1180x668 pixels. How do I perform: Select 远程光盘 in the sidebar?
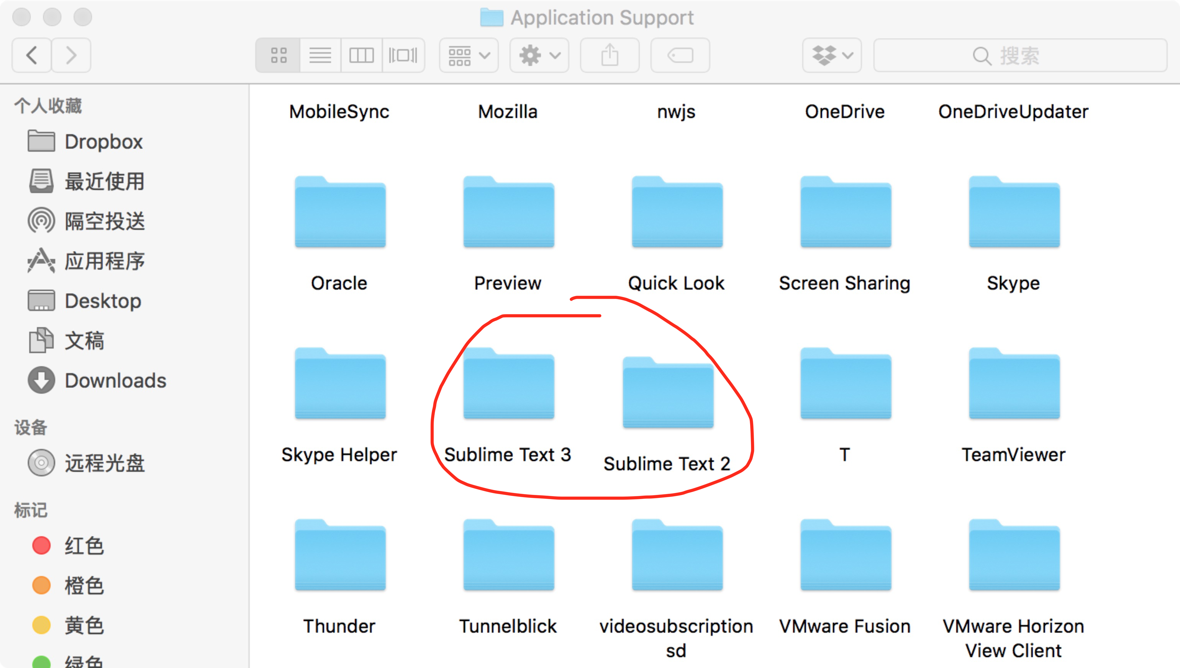click(124, 463)
